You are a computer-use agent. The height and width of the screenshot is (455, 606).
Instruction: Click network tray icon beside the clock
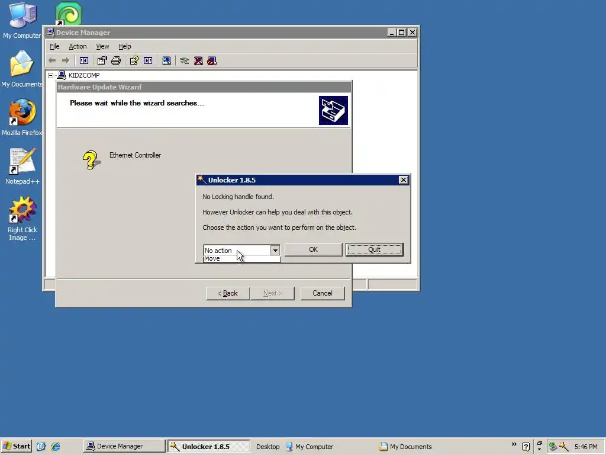553,447
